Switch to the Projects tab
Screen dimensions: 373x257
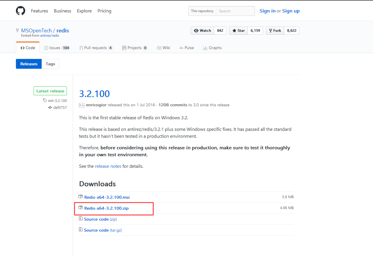click(x=135, y=48)
